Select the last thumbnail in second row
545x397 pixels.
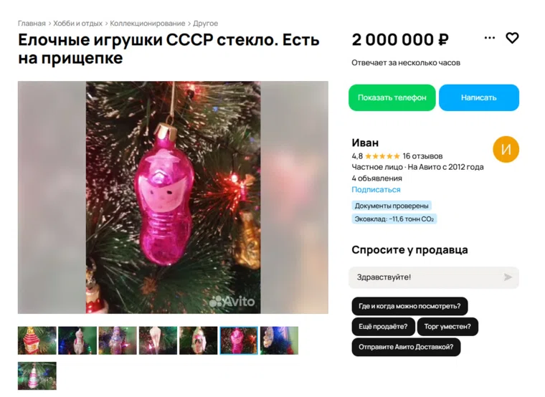point(37,376)
